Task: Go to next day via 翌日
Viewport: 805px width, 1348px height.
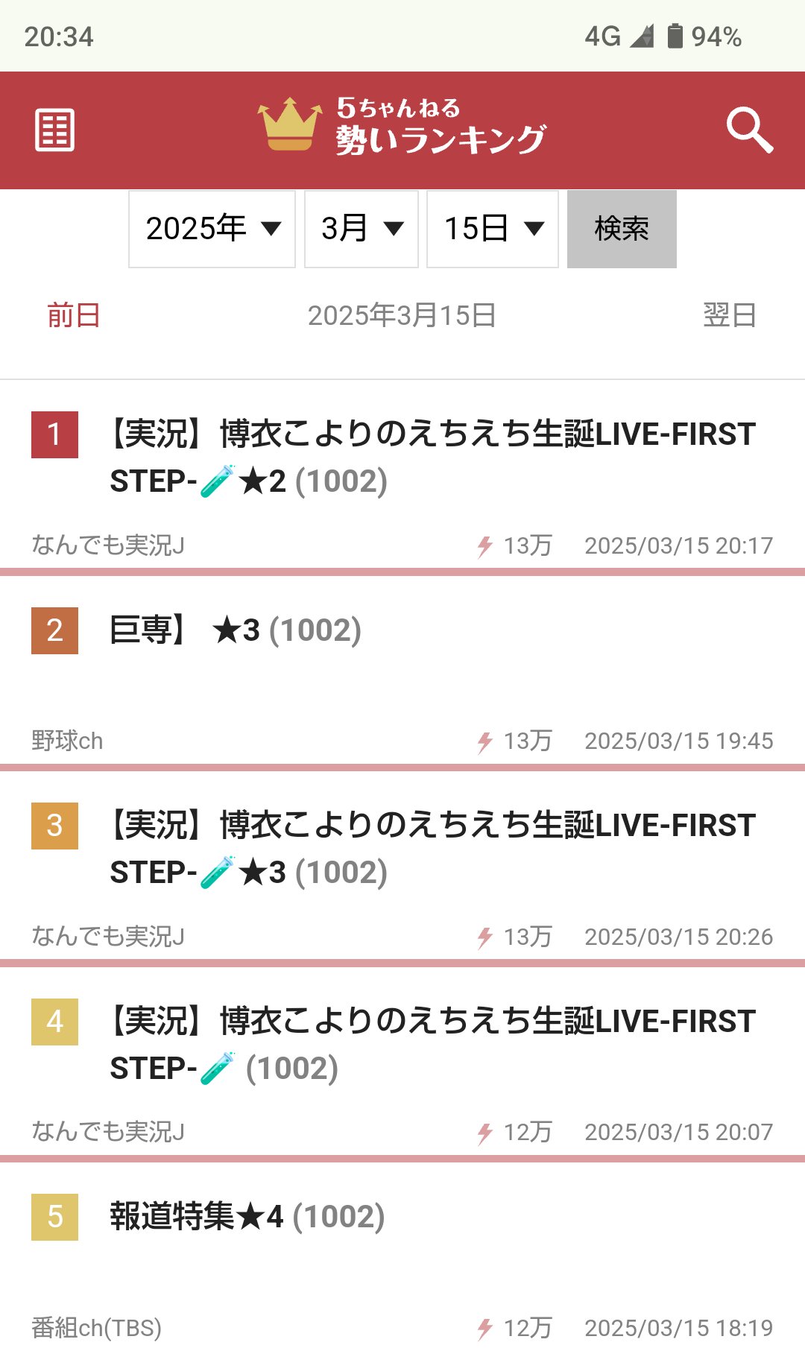Action: pos(730,315)
